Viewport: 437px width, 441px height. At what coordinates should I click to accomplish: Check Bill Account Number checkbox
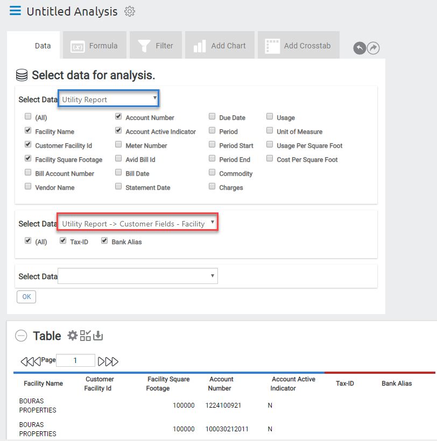point(28,172)
